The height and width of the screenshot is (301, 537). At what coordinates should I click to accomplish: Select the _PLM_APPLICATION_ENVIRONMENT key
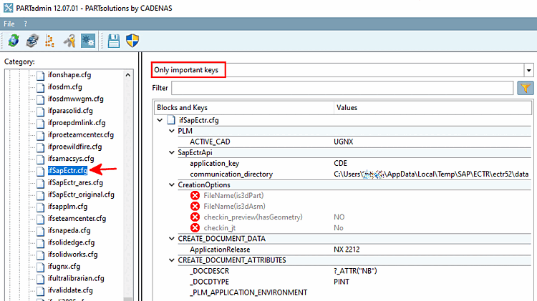point(248,292)
